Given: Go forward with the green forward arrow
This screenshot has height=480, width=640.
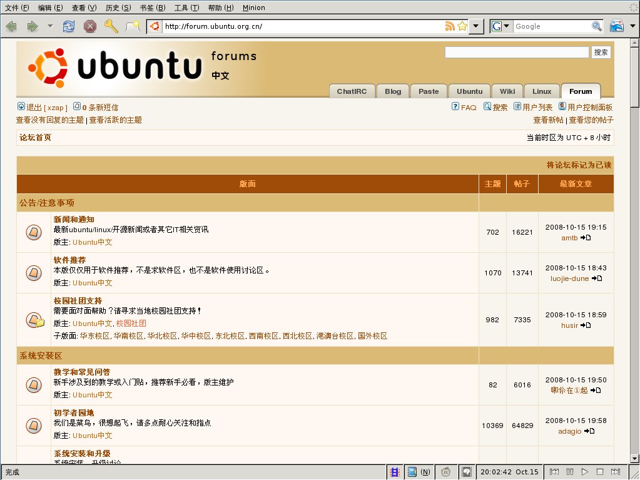Looking at the screenshot, I should pyautogui.click(x=33, y=26).
